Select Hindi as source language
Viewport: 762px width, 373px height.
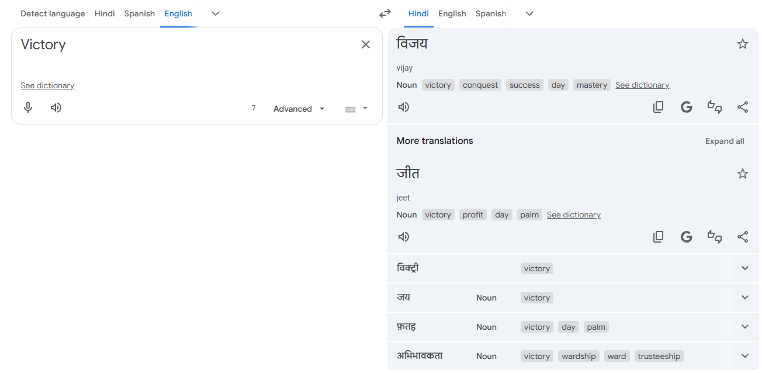(105, 13)
